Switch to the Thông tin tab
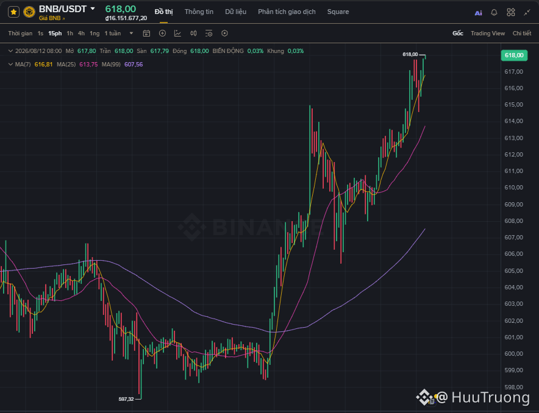Image resolution: width=539 pixels, height=413 pixels. coord(199,12)
